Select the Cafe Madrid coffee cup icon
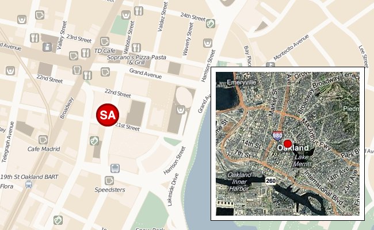 point(43,140)
